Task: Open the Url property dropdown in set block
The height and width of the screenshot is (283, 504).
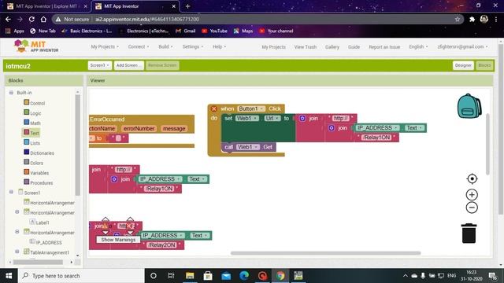Action: pyautogui.click(x=272, y=119)
